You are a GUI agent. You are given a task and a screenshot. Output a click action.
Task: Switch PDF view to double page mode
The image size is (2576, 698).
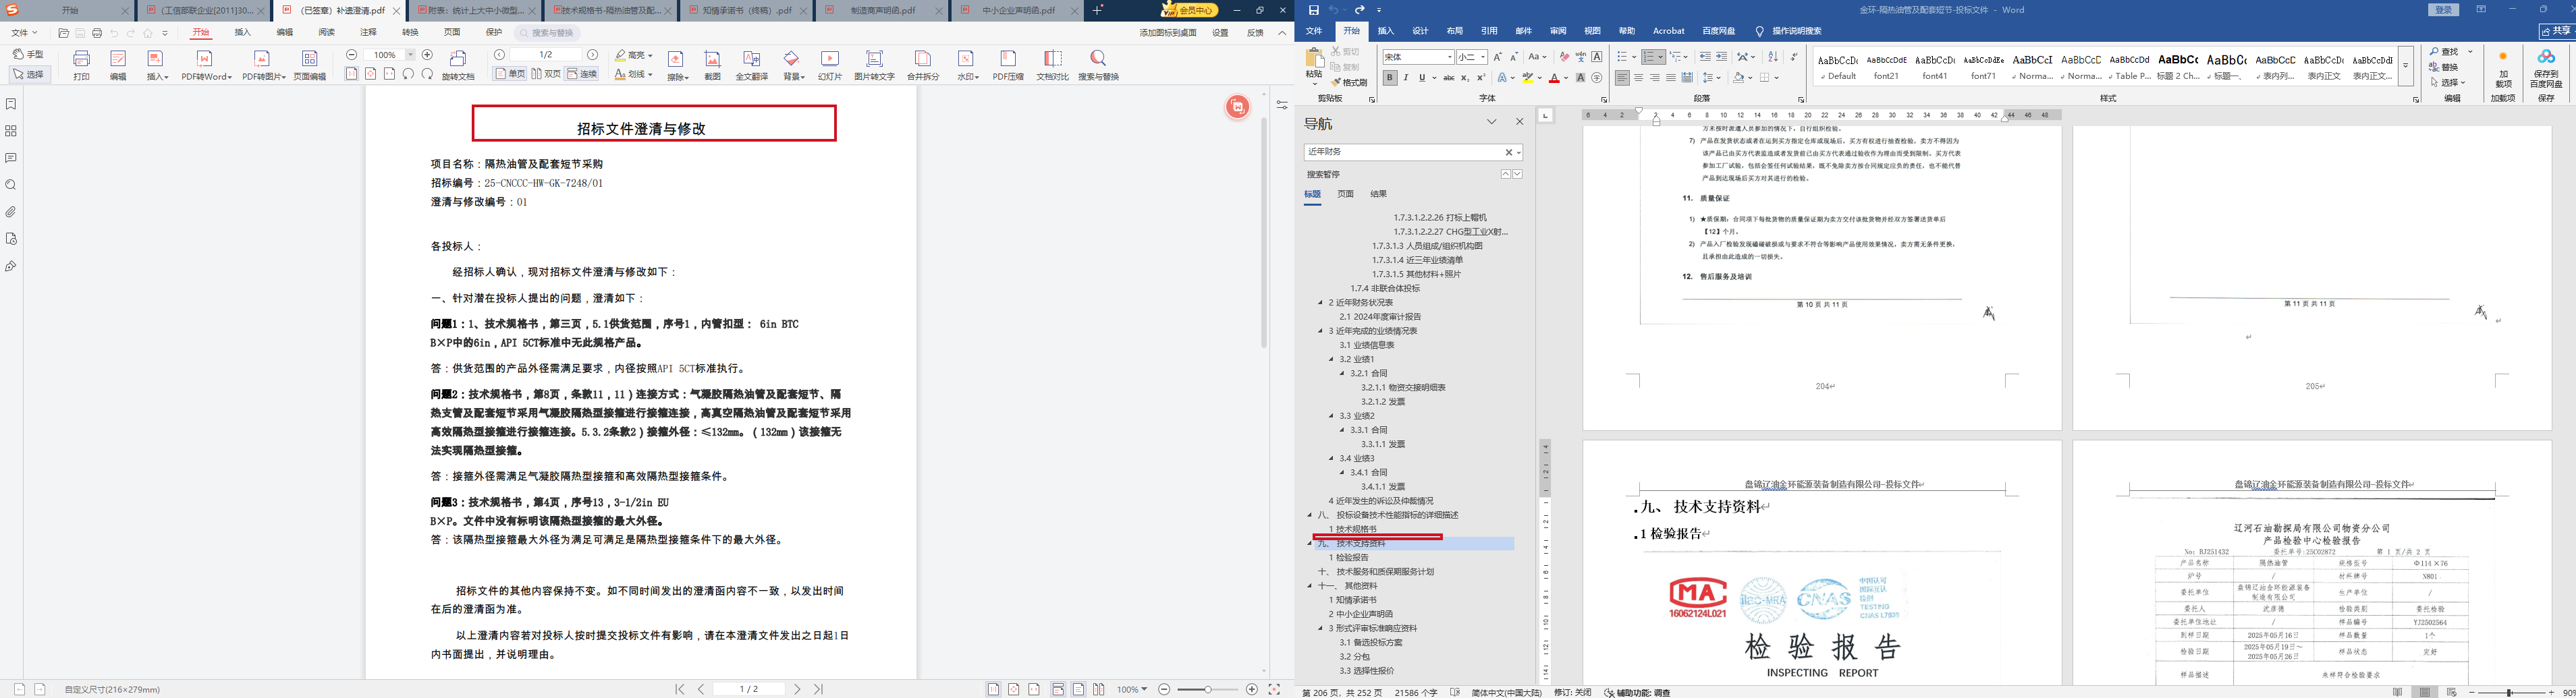tap(546, 74)
